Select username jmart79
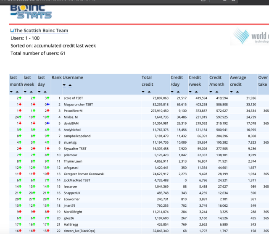This screenshot has width=269, height=234. coord(69,205)
